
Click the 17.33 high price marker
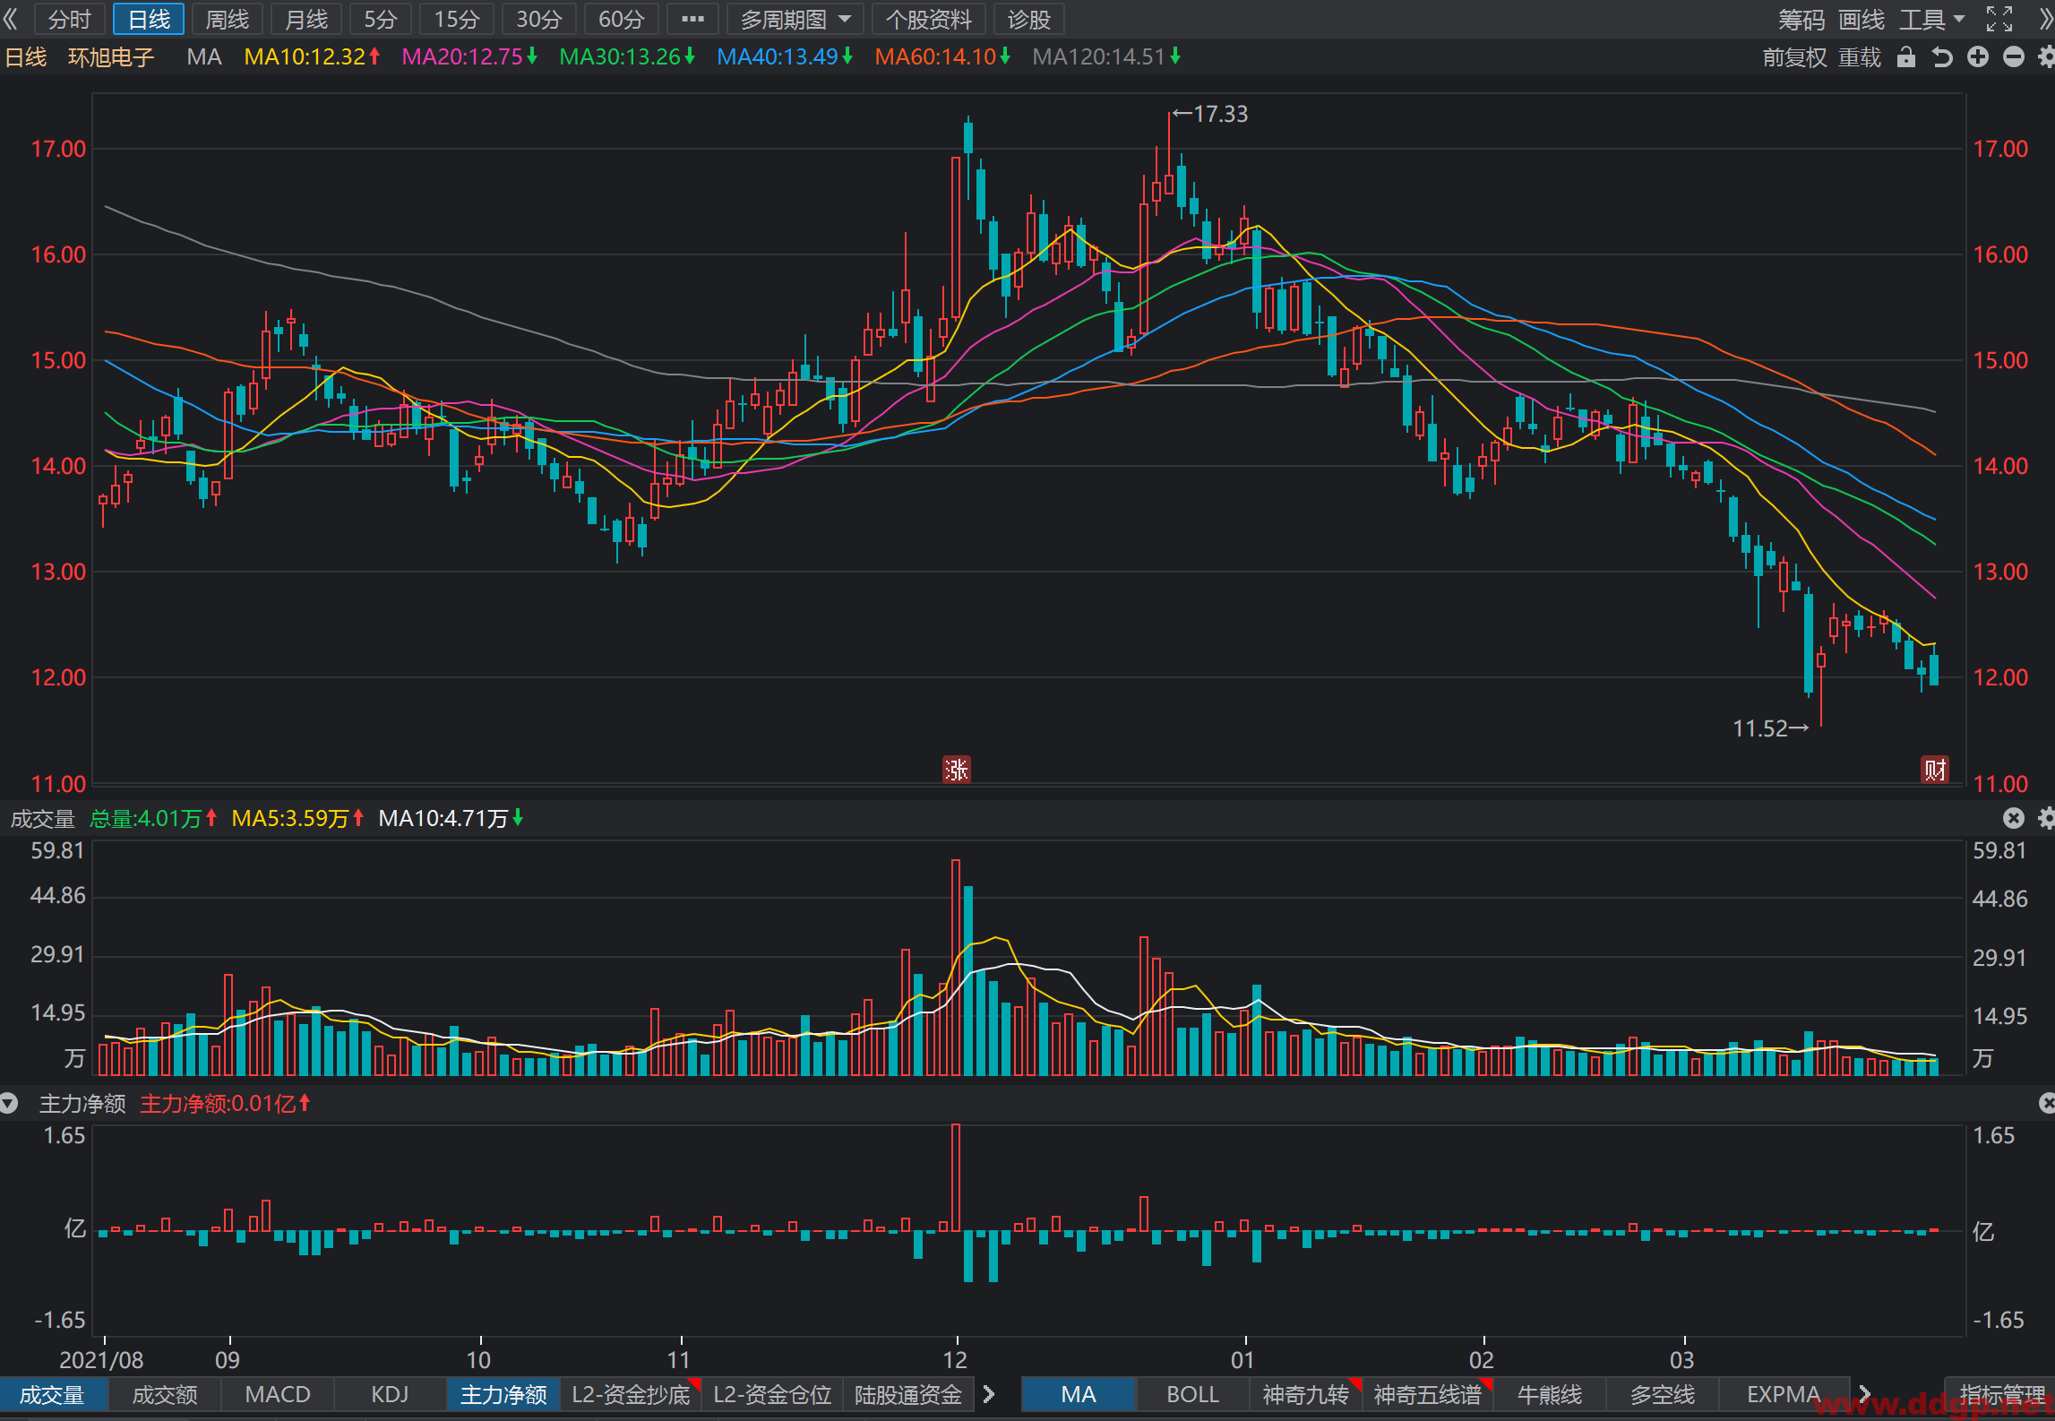click(1209, 114)
